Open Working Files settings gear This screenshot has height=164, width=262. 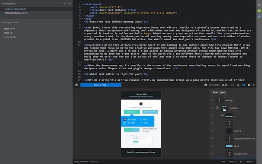[65, 3]
